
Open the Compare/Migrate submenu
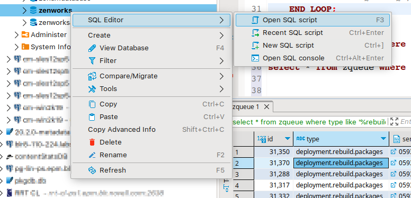click(x=151, y=76)
